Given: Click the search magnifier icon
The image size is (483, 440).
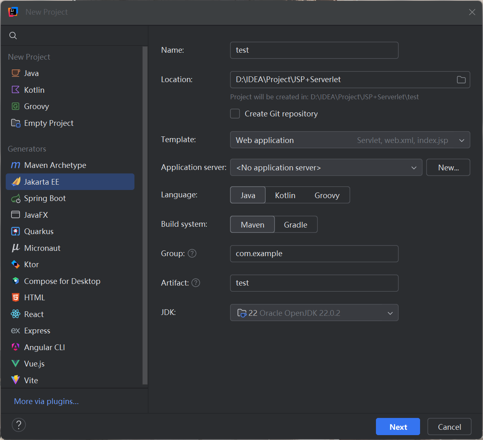Looking at the screenshot, I should 13,36.
